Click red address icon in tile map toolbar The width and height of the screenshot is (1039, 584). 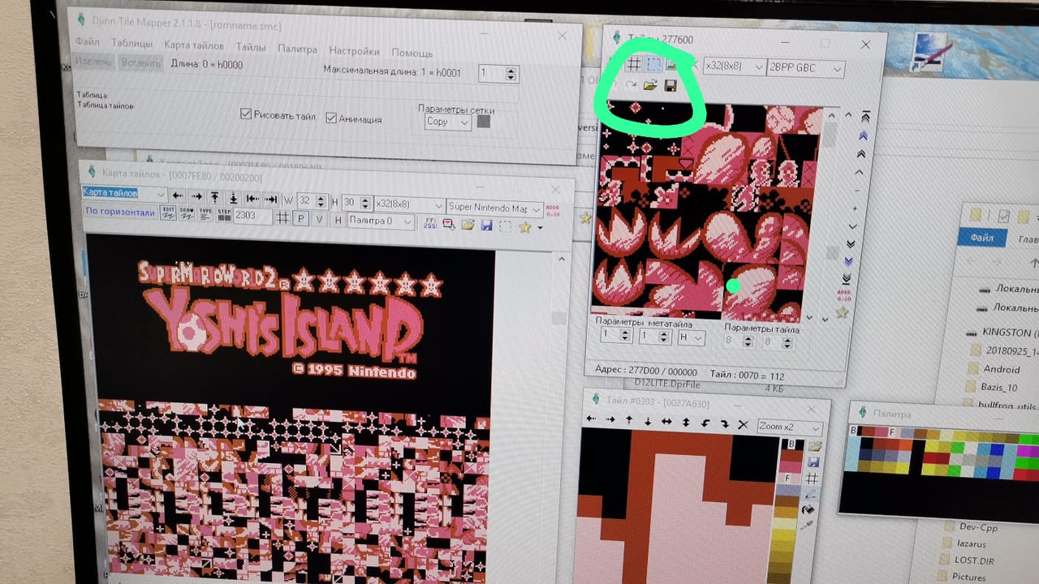(552, 211)
